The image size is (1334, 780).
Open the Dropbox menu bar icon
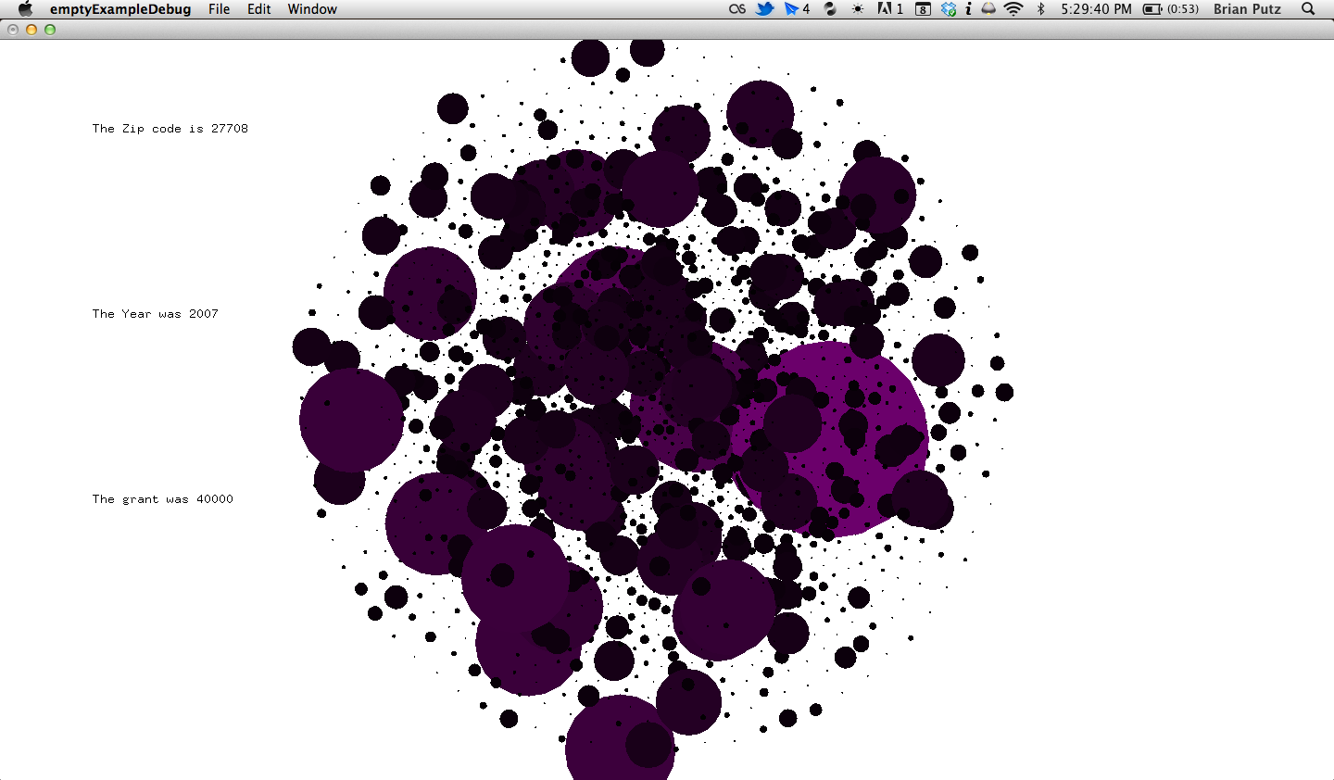click(949, 9)
